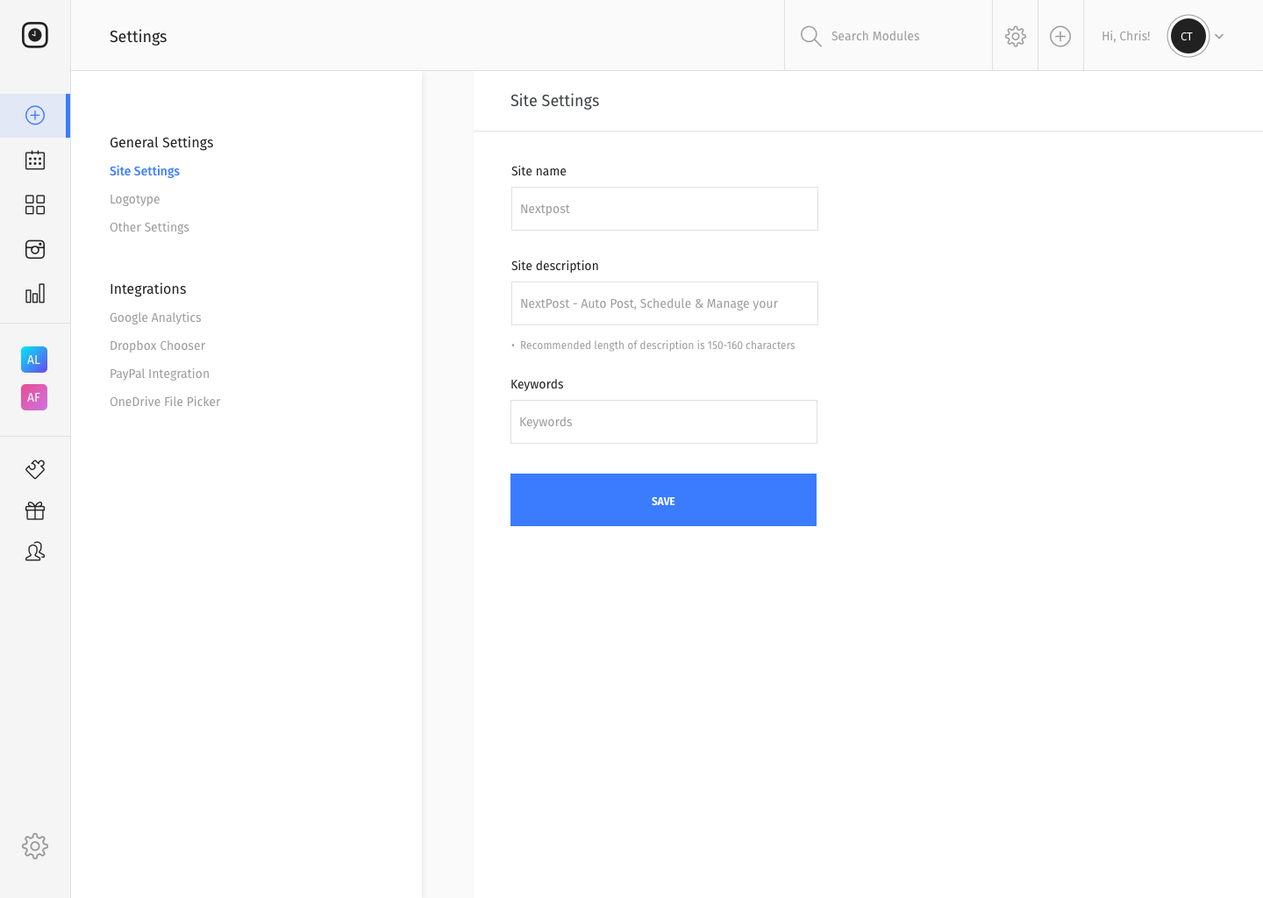
Task: Open the price tag packages icon
Action: pos(35,469)
